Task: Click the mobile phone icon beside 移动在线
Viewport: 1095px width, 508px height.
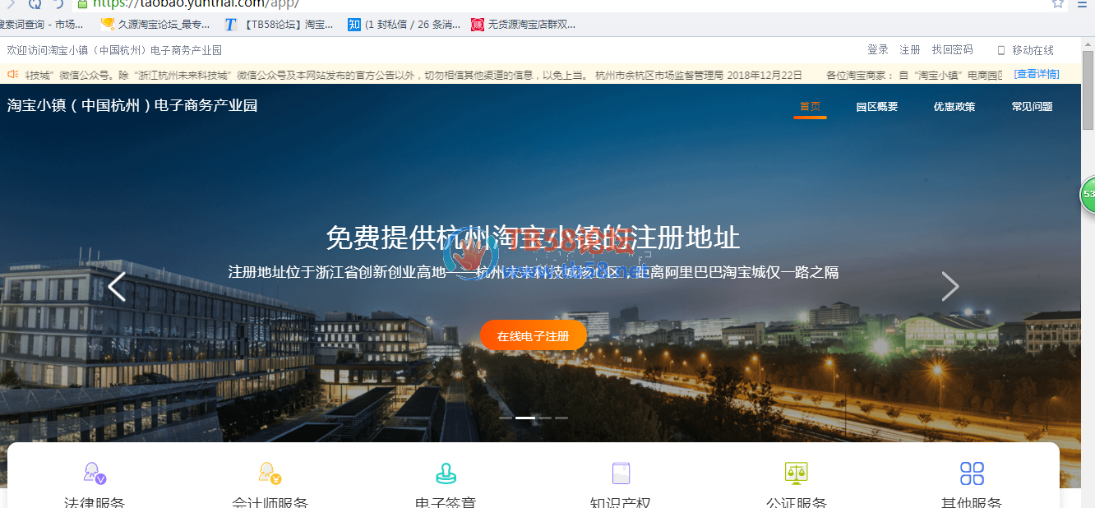Action: [1001, 50]
